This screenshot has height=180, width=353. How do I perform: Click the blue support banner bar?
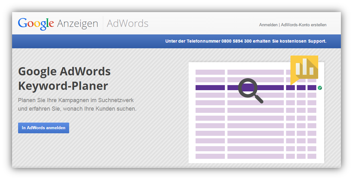(176, 42)
